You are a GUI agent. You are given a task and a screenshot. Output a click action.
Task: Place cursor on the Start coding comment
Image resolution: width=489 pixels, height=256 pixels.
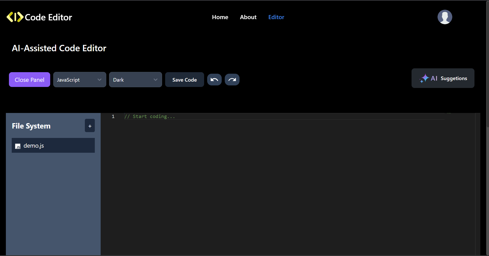pos(150,117)
